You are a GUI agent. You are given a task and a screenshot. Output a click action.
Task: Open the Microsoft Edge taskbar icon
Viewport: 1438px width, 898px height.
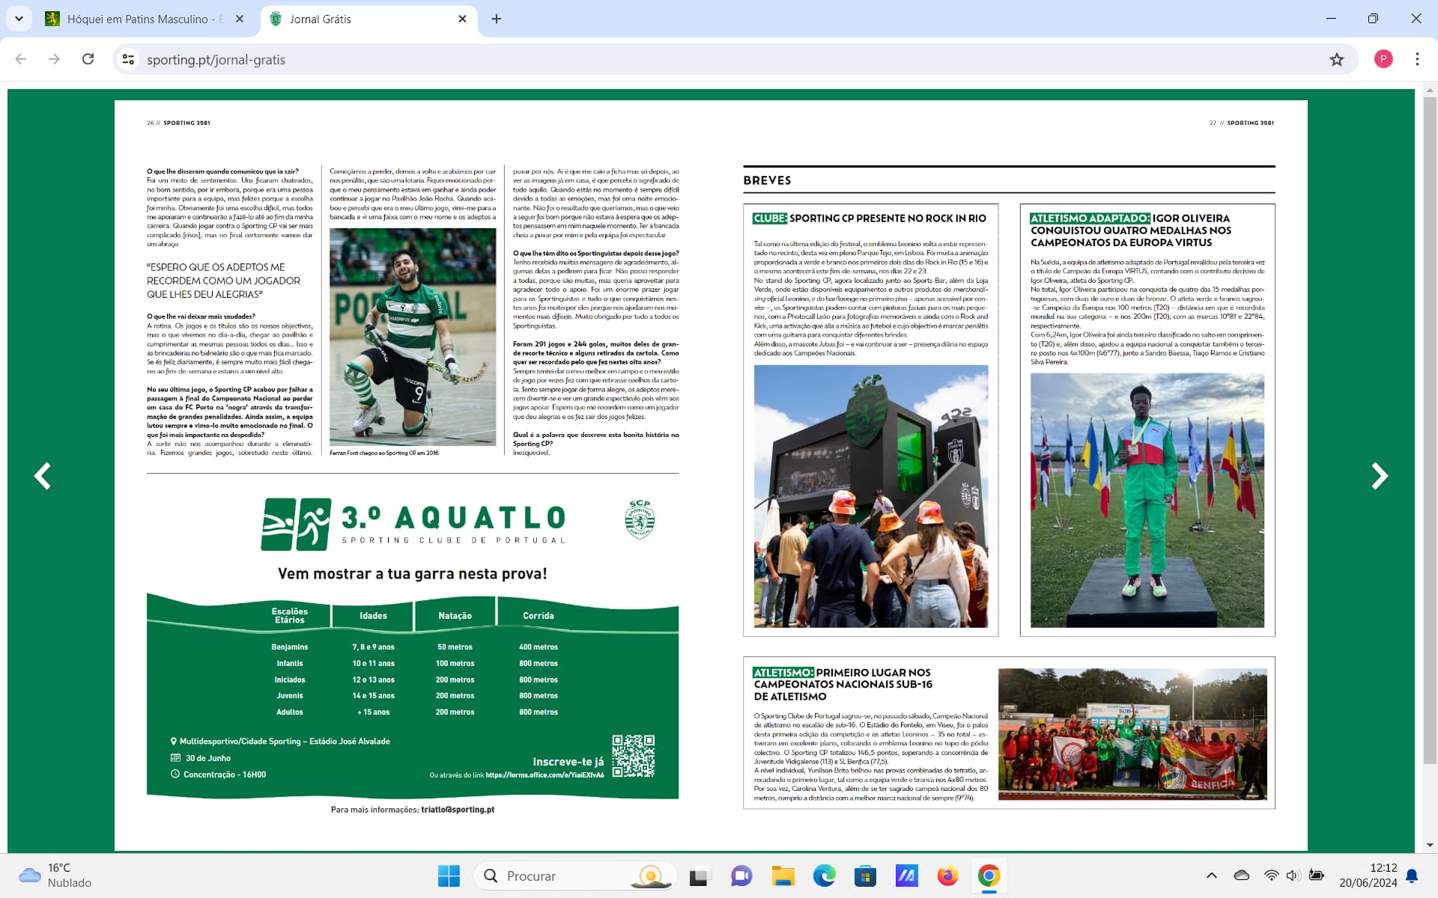(x=824, y=876)
